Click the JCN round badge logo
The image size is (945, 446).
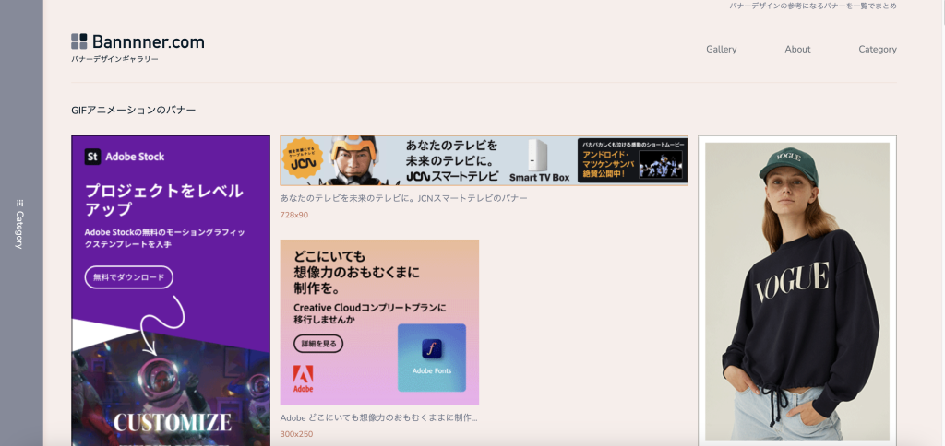[x=300, y=160]
